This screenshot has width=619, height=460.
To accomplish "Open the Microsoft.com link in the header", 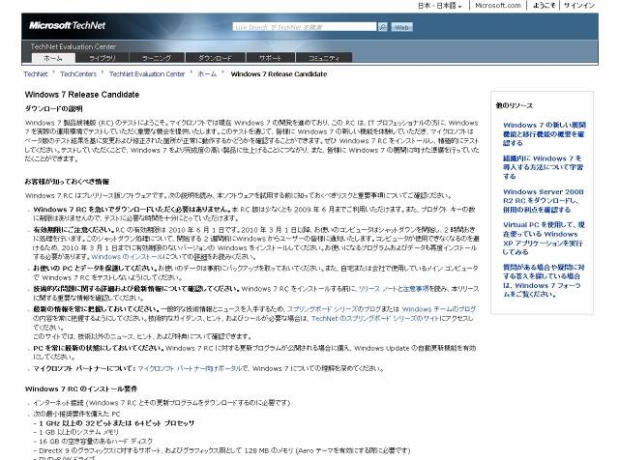I will click(498, 6).
